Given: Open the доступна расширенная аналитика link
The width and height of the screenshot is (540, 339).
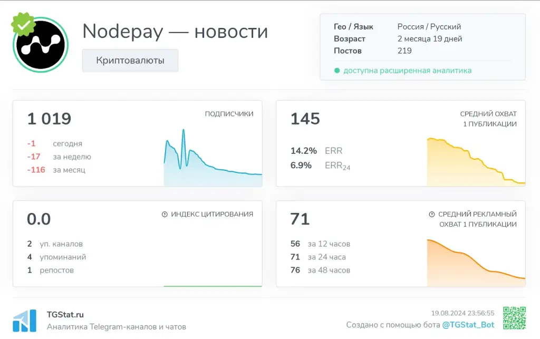Looking at the screenshot, I should 408,71.
